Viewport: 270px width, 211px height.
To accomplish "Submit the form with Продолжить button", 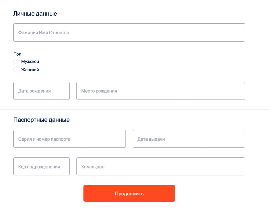I will tap(129, 193).
